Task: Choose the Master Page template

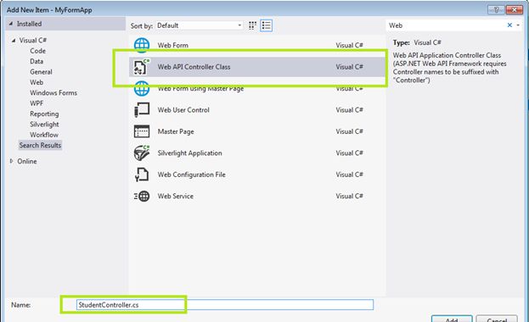Action: [176, 131]
